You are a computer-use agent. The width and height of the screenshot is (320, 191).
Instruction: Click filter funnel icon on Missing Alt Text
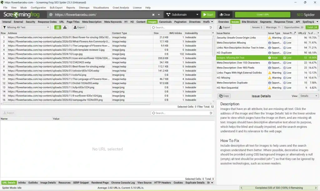coord(4,27)
